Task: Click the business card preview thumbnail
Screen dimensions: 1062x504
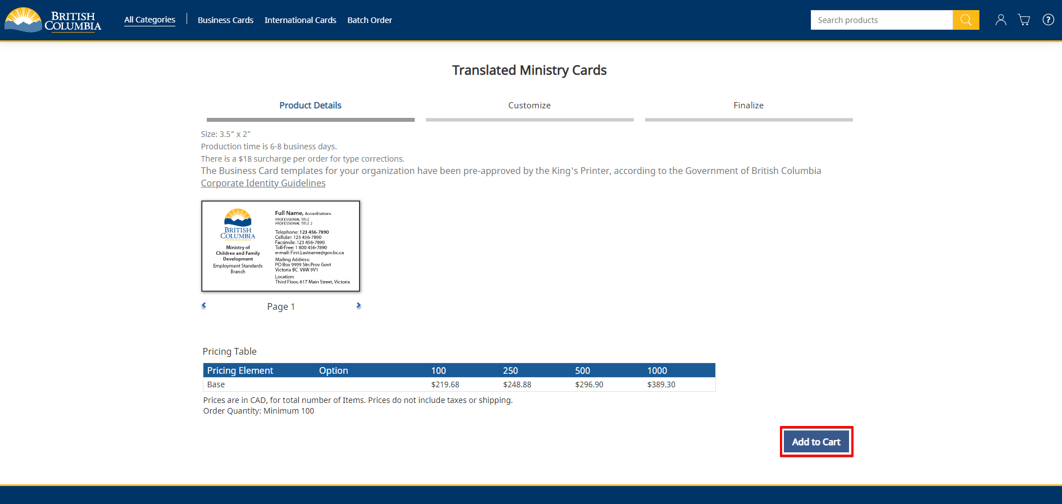Action: pos(280,246)
